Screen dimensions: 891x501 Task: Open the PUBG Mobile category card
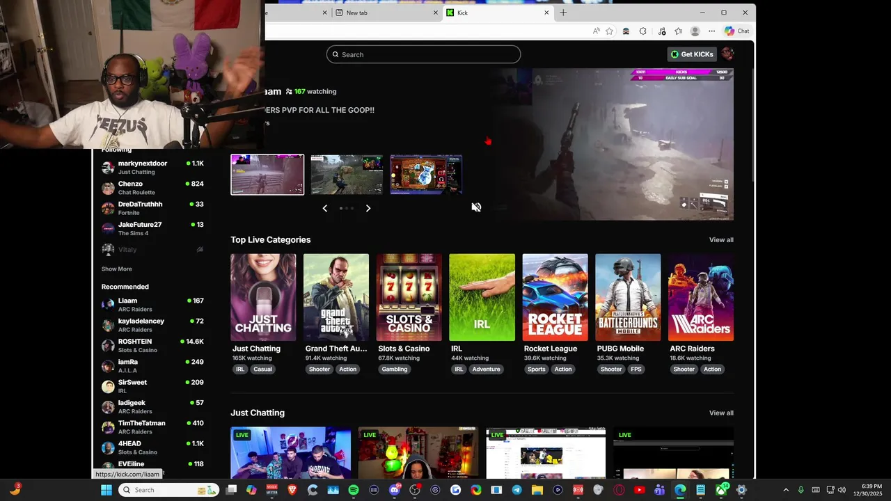click(628, 297)
